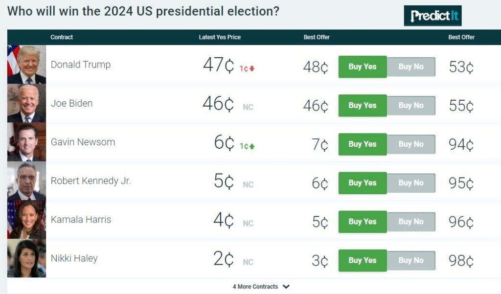
Task: Open Joe Biden's contract photo
Action: [27, 103]
